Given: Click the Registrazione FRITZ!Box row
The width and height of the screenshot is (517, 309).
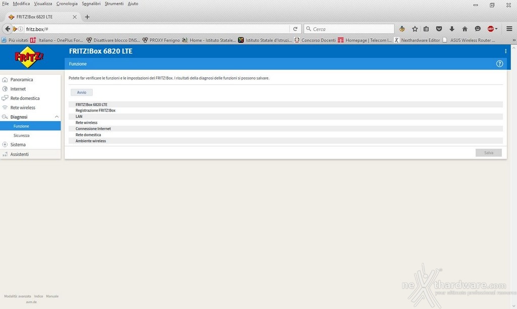Looking at the screenshot, I should click(286, 111).
